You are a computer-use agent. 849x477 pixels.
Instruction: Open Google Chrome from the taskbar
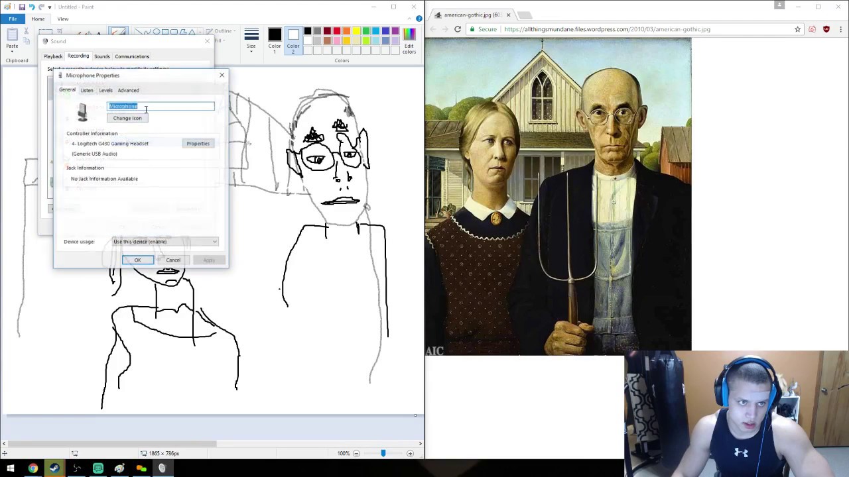click(x=33, y=468)
